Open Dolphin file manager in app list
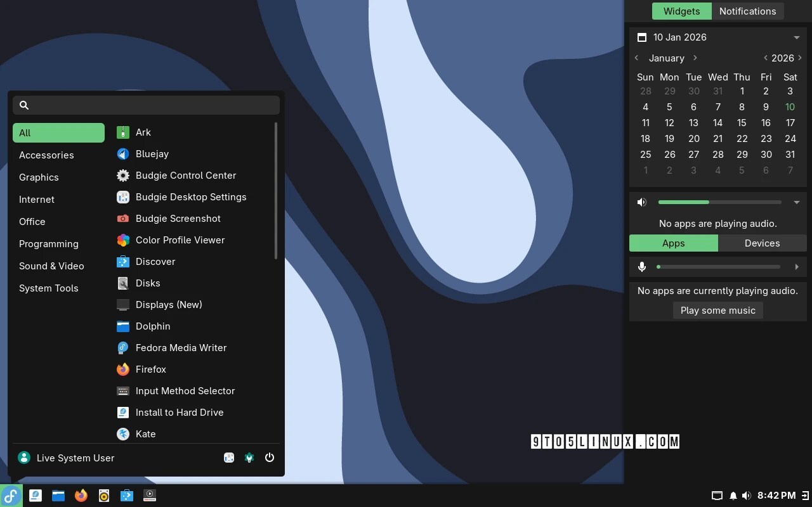The height and width of the screenshot is (507, 812). pyautogui.click(x=152, y=326)
